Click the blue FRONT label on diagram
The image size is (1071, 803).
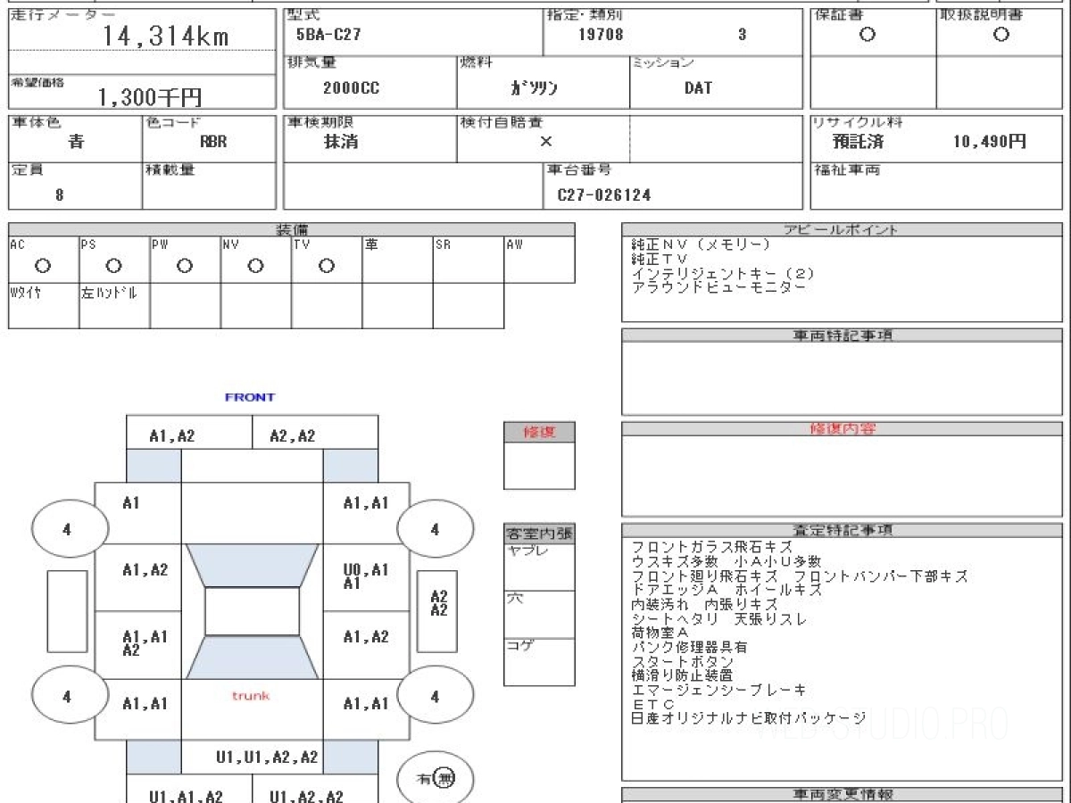(250, 397)
